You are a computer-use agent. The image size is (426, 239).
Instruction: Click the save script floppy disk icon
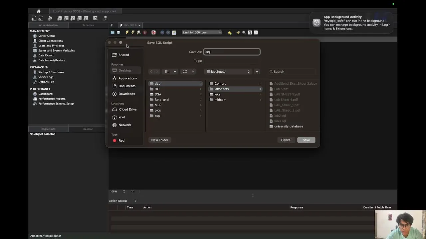click(118, 33)
